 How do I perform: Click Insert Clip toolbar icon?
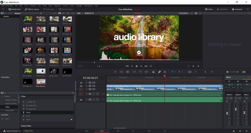click(134, 72)
